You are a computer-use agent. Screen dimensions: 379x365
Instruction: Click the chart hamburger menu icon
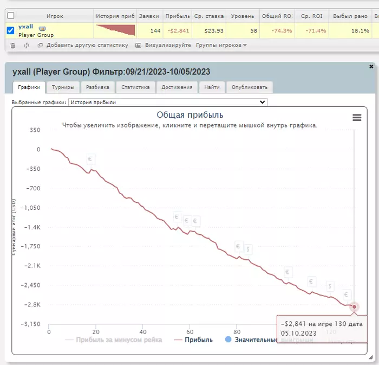pyautogui.click(x=357, y=117)
